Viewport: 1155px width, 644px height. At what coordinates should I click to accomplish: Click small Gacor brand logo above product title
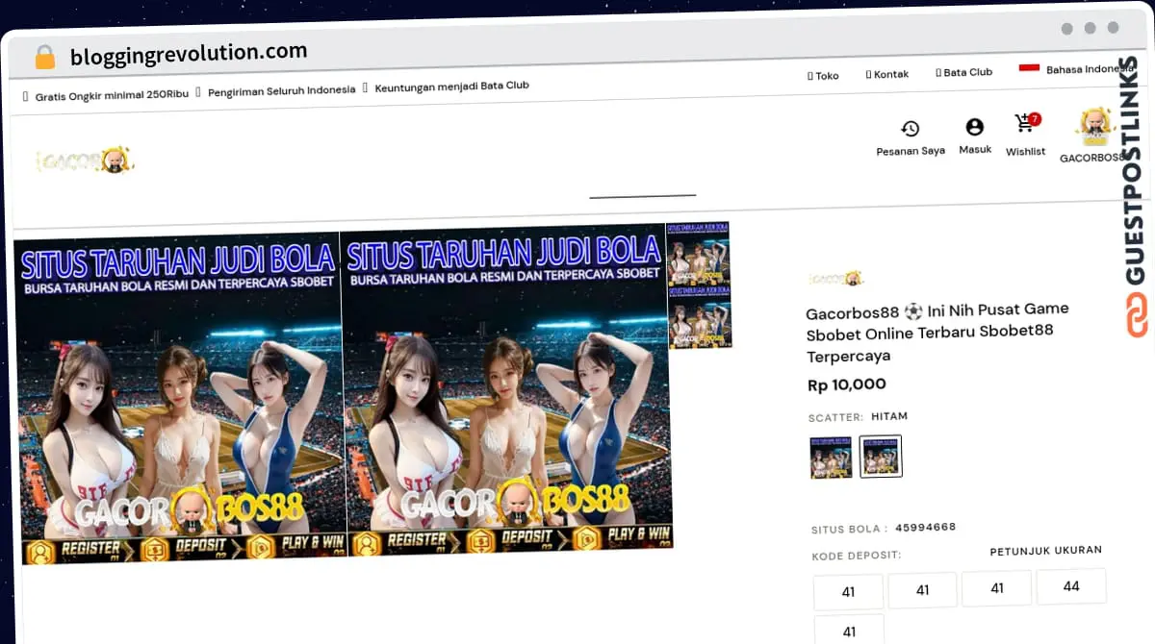click(x=835, y=279)
